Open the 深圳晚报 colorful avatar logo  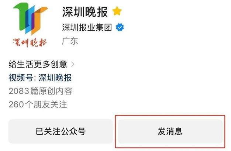30,25
